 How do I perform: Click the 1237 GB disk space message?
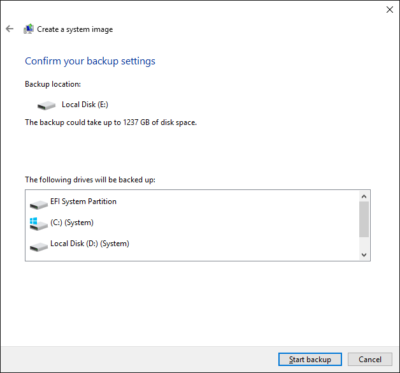point(111,122)
